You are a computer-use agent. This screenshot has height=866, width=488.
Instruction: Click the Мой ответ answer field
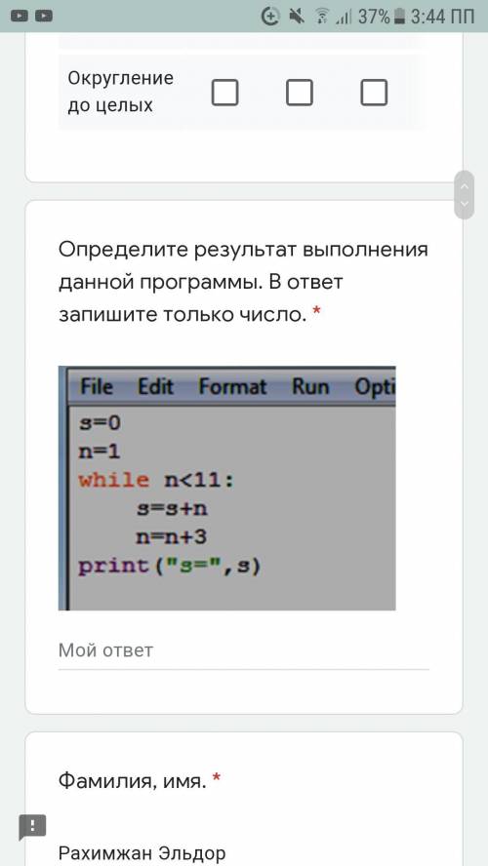pyautogui.click(x=244, y=651)
